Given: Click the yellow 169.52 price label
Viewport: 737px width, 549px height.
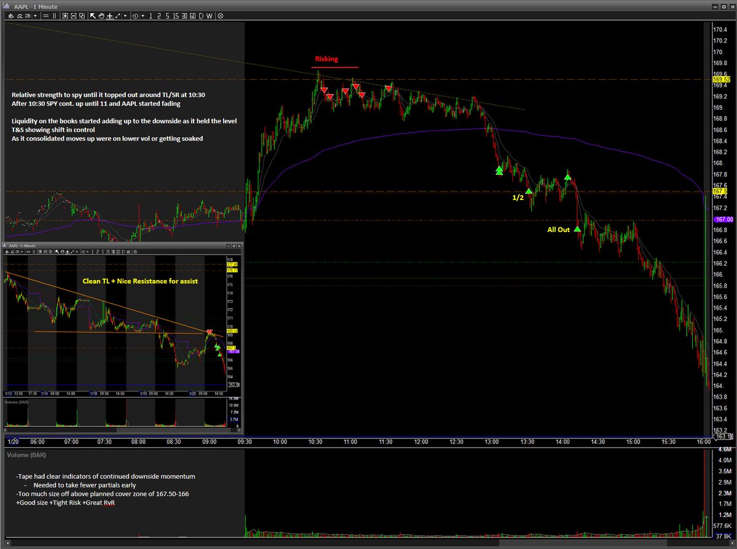Looking at the screenshot, I should pyautogui.click(x=720, y=79).
